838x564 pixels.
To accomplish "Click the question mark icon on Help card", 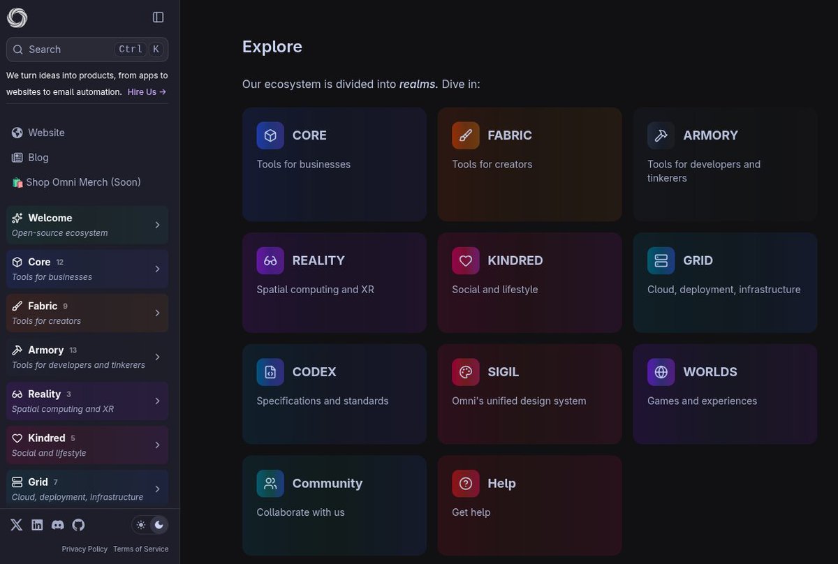I will click(x=466, y=484).
